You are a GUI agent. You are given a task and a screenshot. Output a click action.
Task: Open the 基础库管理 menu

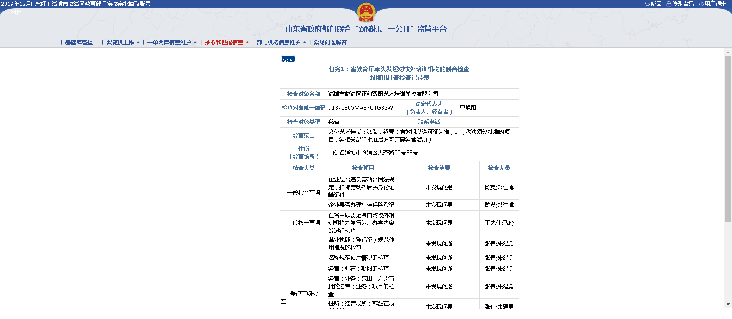tap(79, 43)
